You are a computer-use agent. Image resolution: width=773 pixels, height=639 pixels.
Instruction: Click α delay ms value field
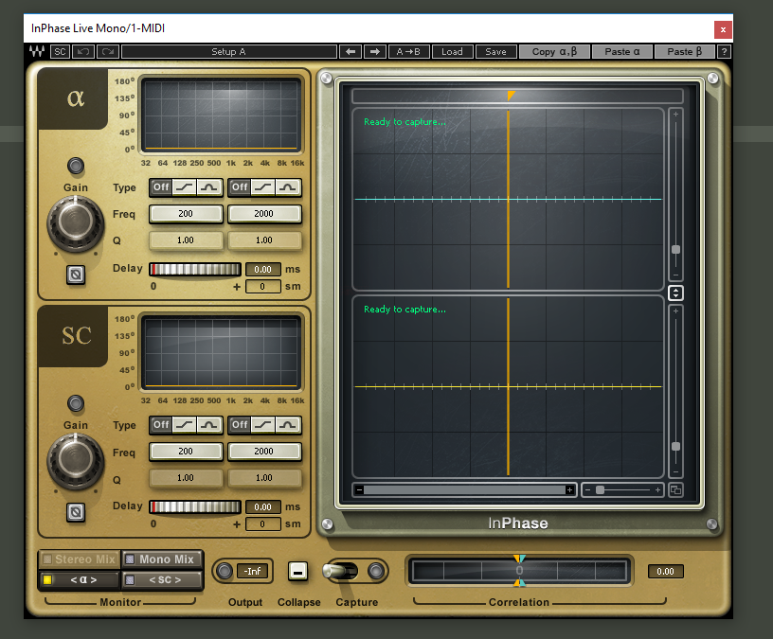(262, 270)
